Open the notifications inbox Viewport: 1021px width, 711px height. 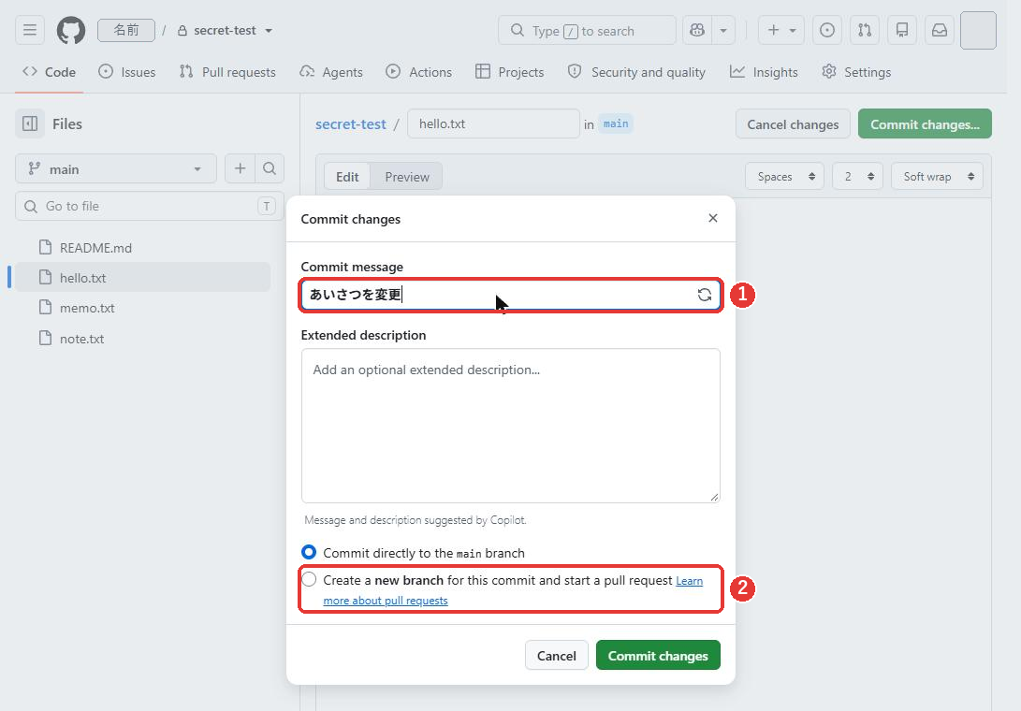click(939, 30)
